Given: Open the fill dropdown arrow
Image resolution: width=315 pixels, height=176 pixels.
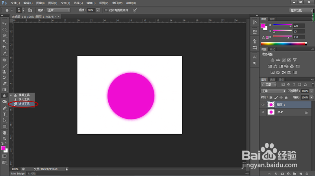Looking at the screenshot, I should point(311,97).
